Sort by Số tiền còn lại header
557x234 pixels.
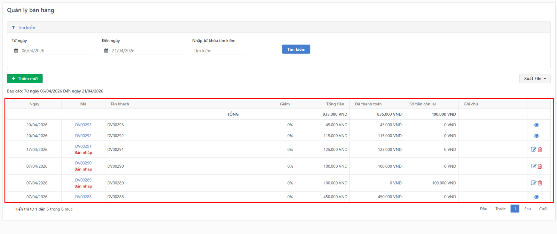(x=431, y=104)
